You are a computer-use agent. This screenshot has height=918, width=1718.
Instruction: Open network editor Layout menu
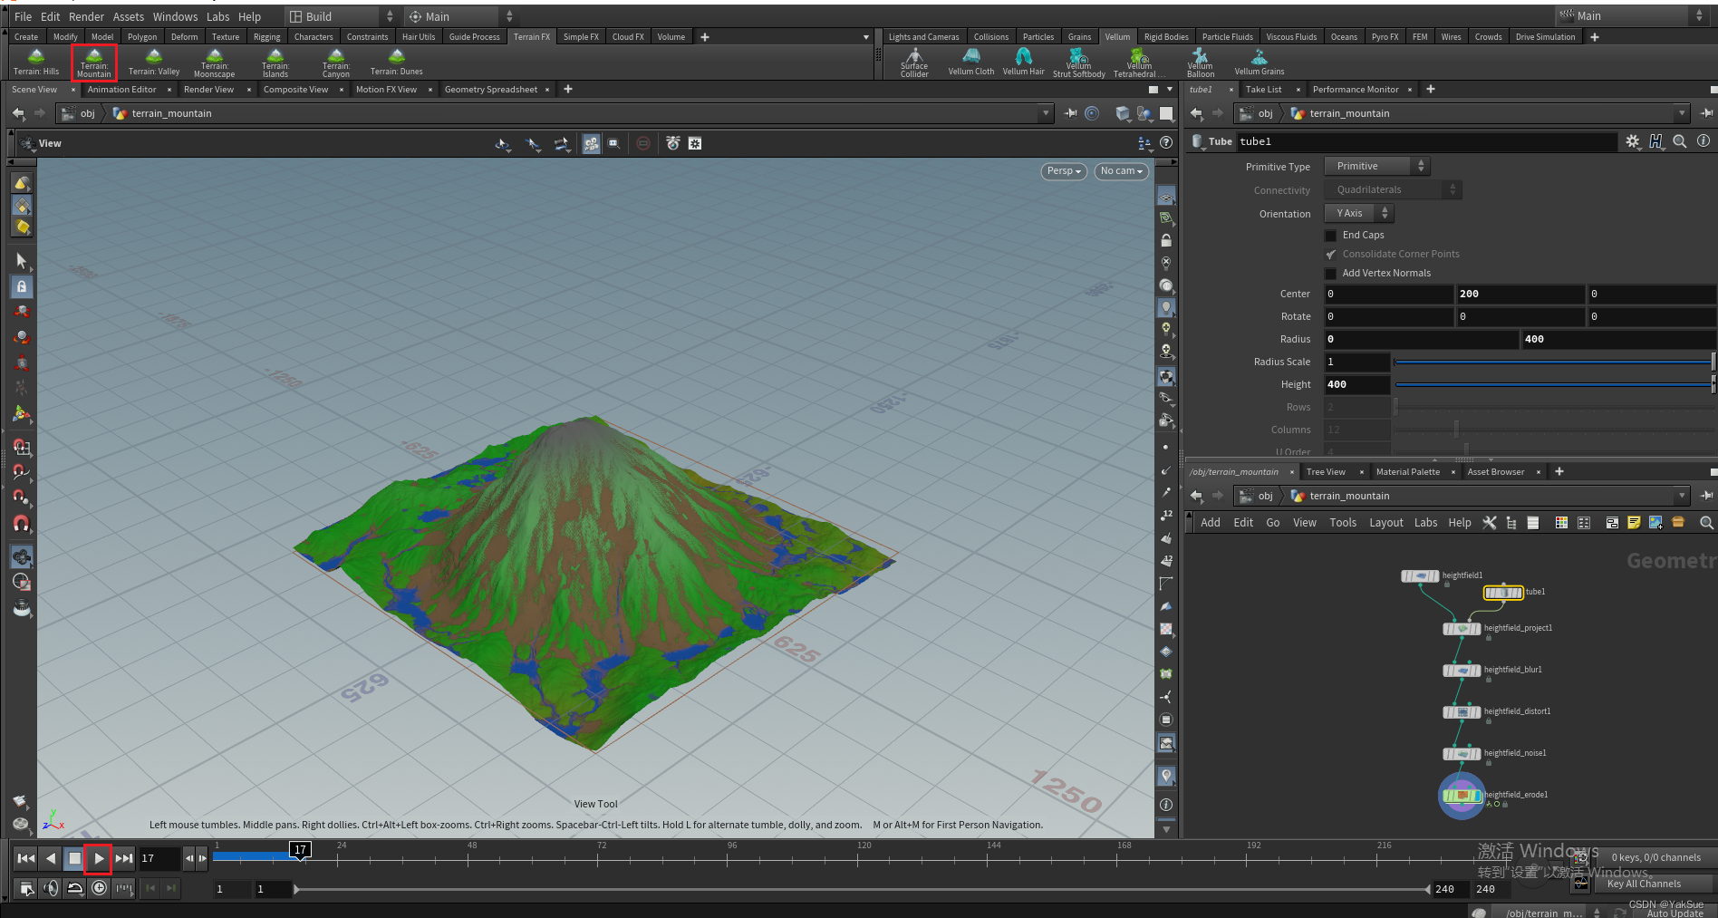[1385, 523]
